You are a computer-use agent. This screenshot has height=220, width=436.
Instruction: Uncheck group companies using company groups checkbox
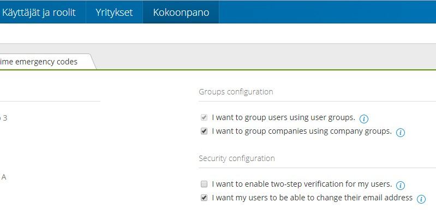pyautogui.click(x=204, y=131)
